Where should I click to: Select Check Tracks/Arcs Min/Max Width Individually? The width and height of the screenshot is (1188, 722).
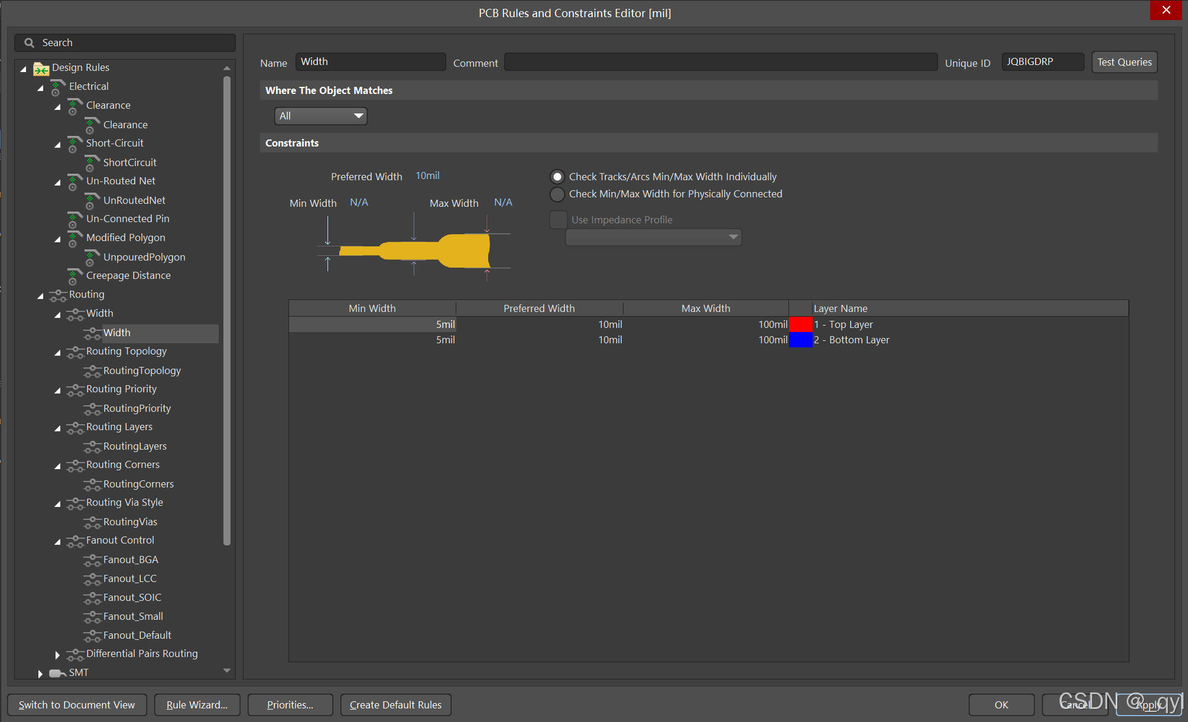pos(557,177)
